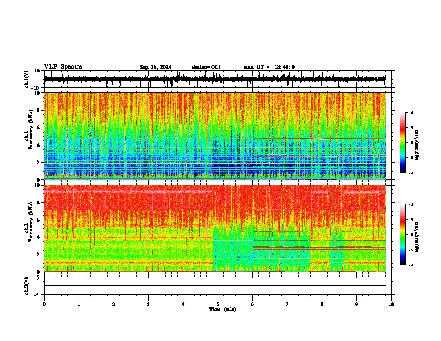The height and width of the screenshot is (341, 441).
Task: Click the "-5" tick on the ch.3(V) axis
Action: click(38, 295)
